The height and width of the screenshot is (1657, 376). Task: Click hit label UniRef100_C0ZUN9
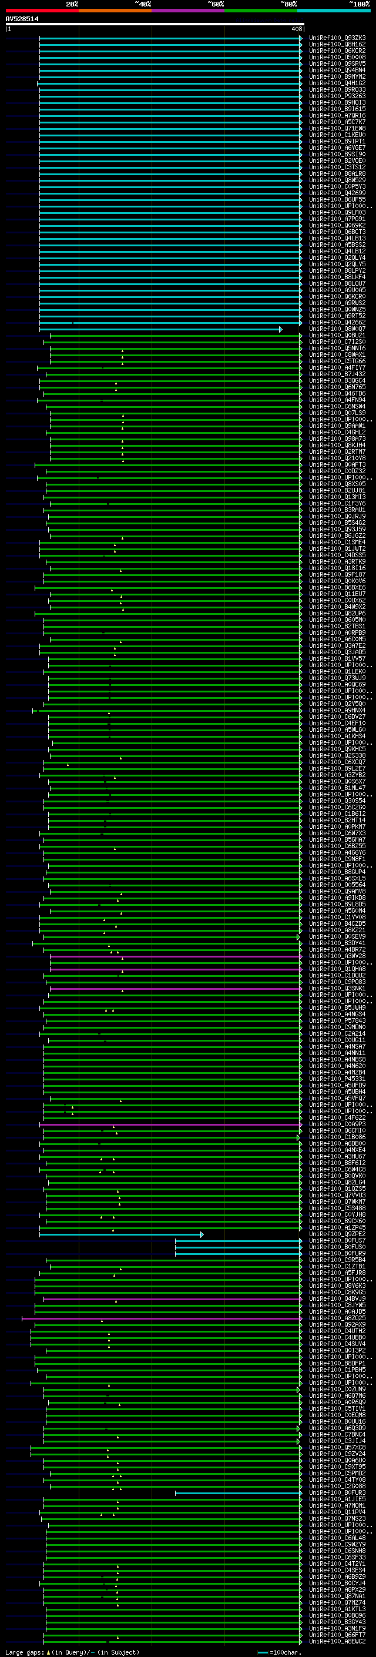tap(337, 1389)
